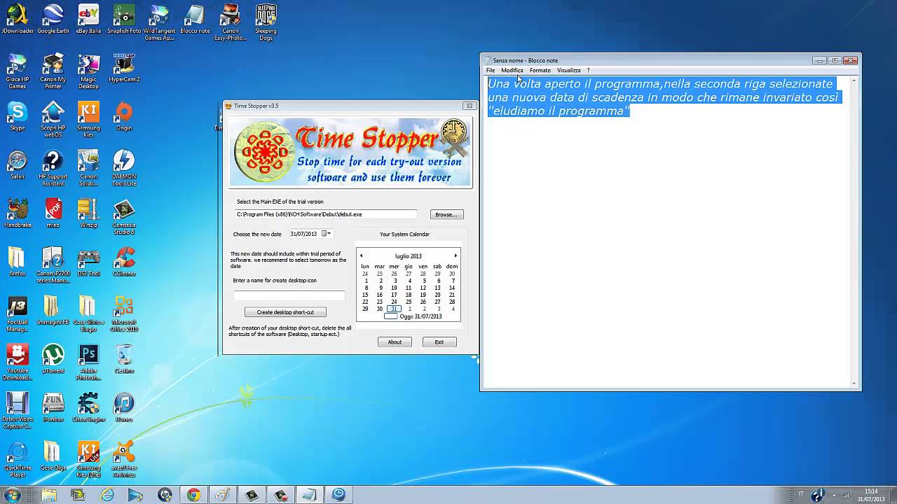Open Internet Explorer from the taskbar

click(107, 495)
